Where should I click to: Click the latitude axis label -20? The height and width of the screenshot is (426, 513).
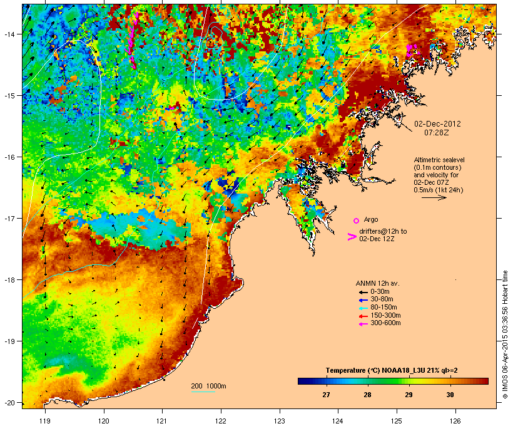[9, 402]
